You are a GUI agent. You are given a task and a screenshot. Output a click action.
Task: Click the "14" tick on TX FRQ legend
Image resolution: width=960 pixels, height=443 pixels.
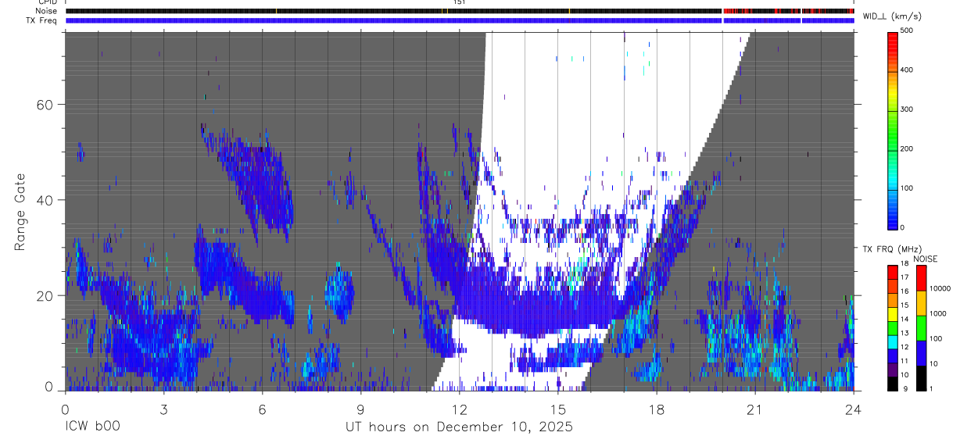point(905,319)
